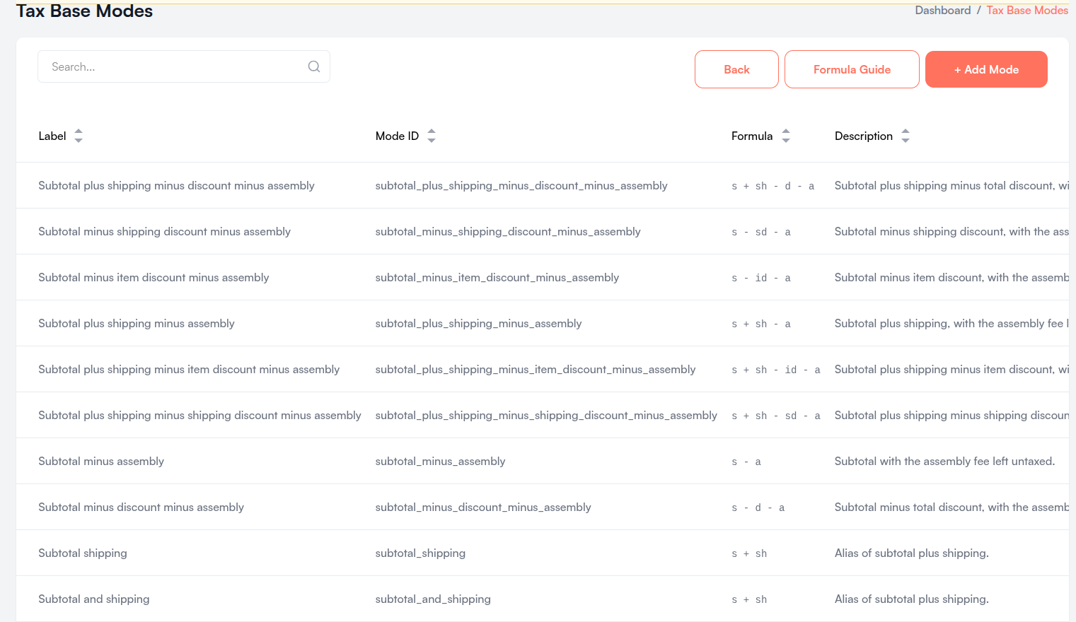Select 'Subtotal minus item discount minus assembly' label
Viewport: 1076px width, 622px height.
[154, 277]
